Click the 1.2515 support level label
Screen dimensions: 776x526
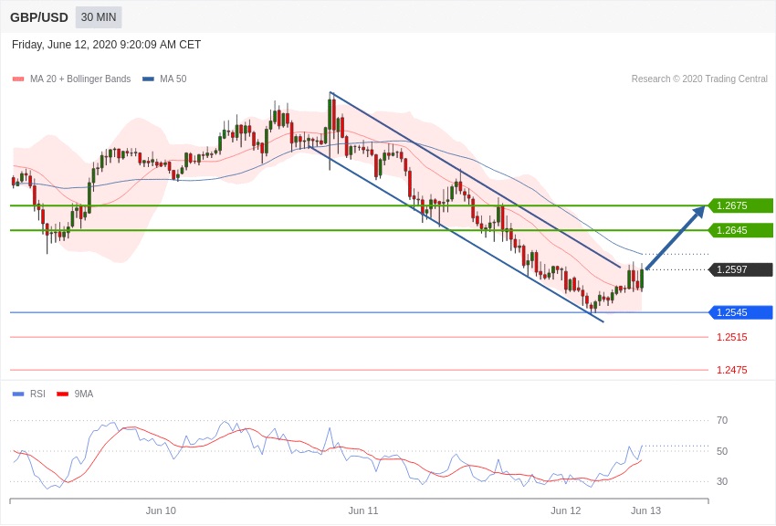tap(731, 337)
